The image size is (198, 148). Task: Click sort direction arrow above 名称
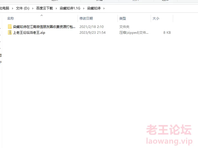pos(42,15)
